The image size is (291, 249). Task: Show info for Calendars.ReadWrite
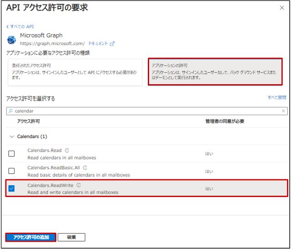(79, 185)
